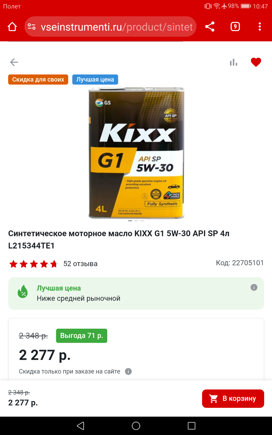
Task: Edit the vseinstrumenti.ru address bar
Action: tap(117, 27)
